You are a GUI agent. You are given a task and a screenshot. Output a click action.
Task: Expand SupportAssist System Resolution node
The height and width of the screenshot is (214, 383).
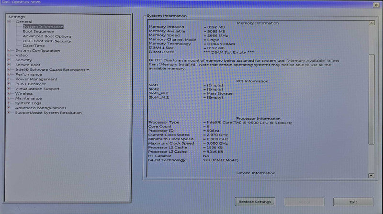[9, 113]
